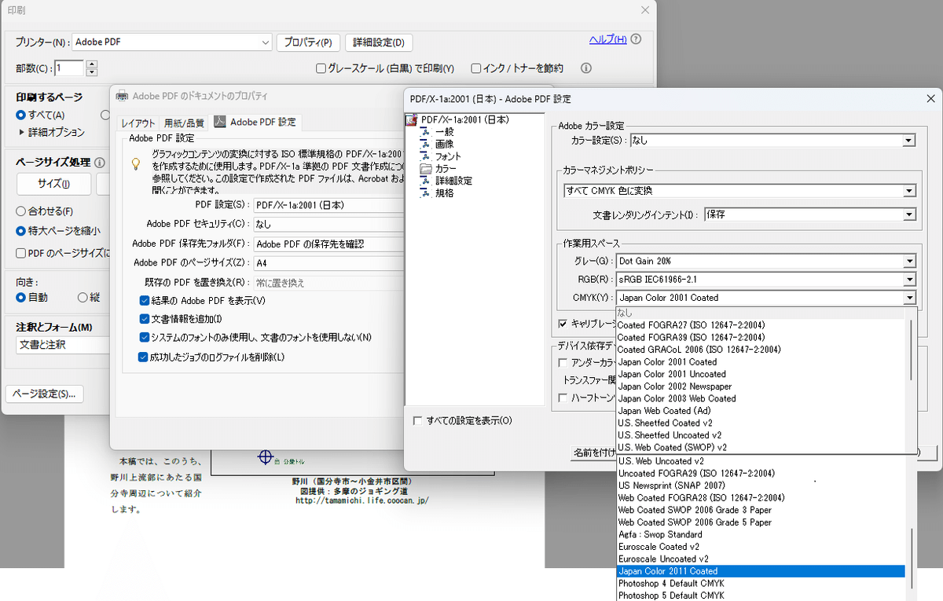943x601 pixels.
Task: Click the help question mark icon in Print dialog
Action: 636,39
